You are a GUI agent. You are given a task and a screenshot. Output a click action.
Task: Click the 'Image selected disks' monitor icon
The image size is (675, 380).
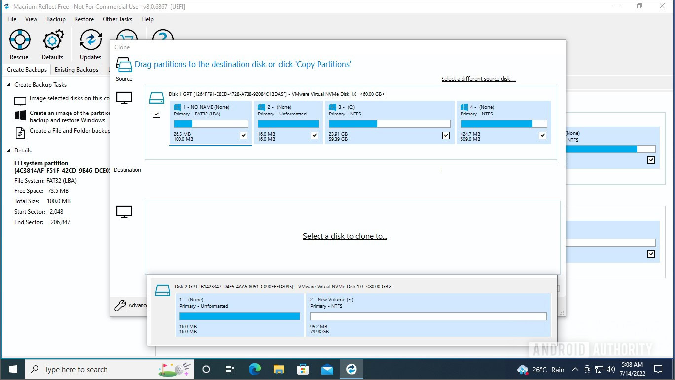click(20, 101)
